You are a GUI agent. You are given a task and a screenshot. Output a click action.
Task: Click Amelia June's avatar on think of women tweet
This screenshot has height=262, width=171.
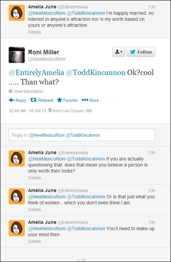click(x=17, y=196)
